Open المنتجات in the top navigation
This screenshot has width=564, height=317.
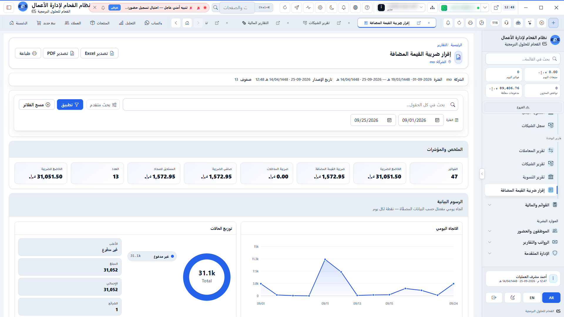click(x=100, y=23)
